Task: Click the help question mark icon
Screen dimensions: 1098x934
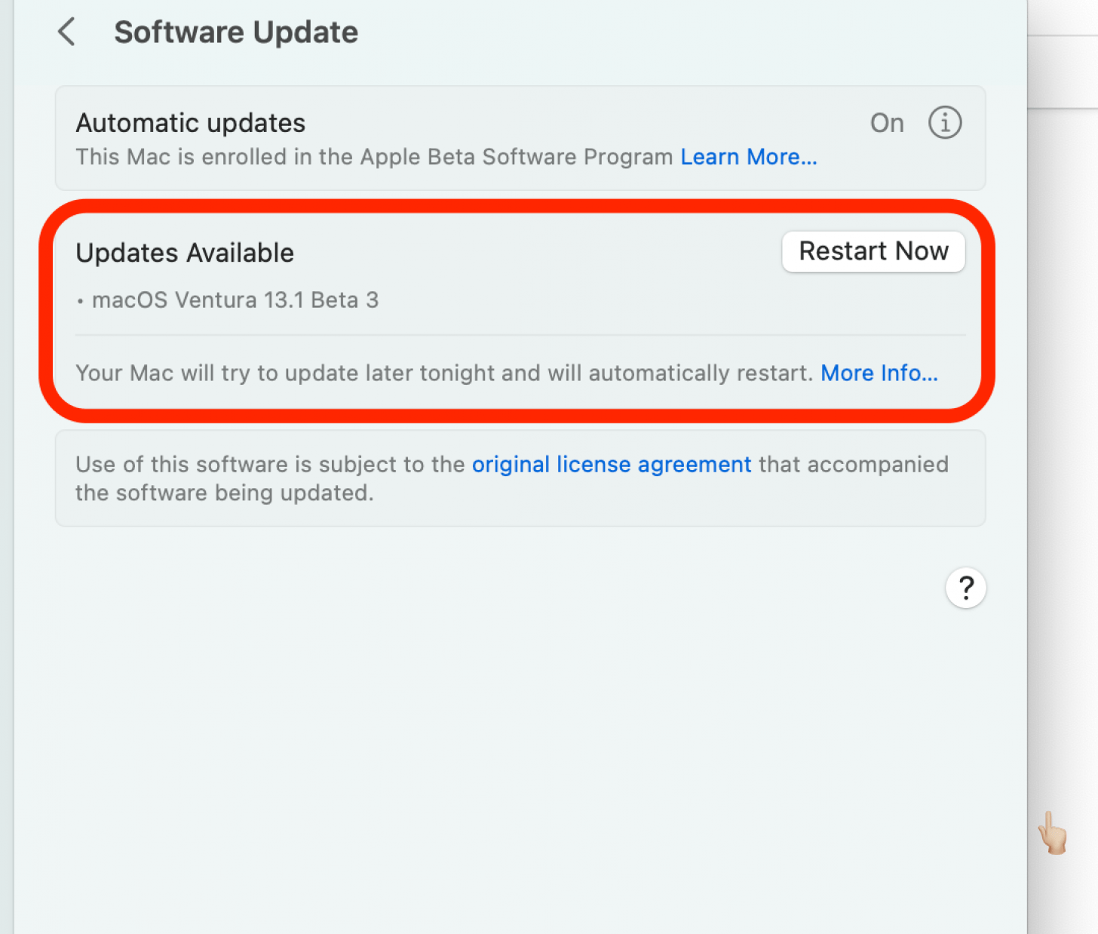Action: coord(965,588)
